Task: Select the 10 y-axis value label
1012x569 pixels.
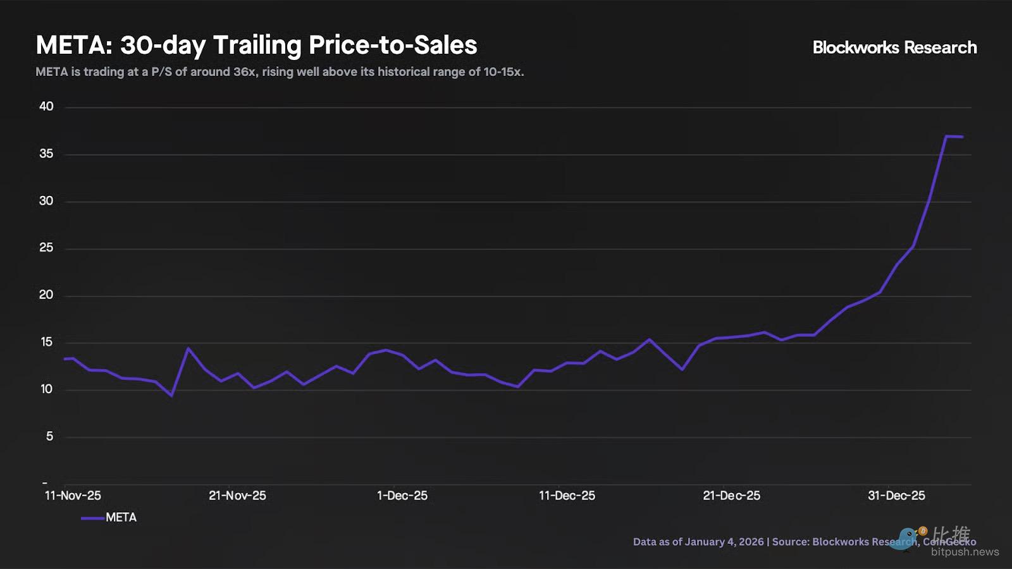Action: (46, 389)
